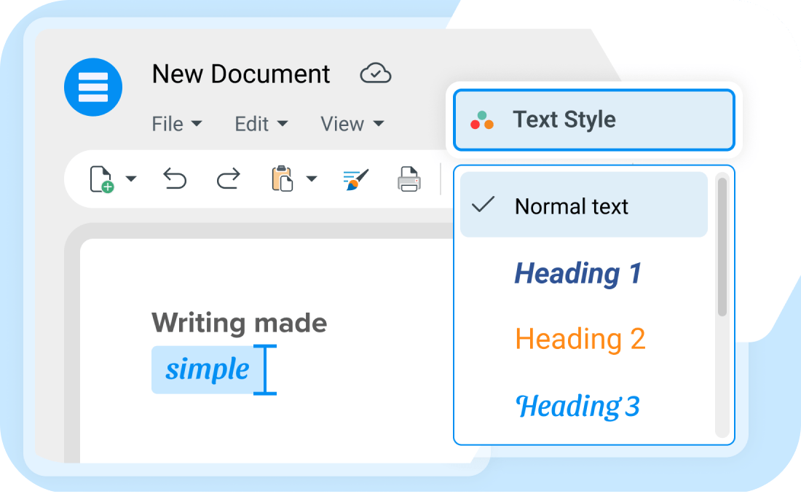Open the View menu
The width and height of the screenshot is (801, 494).
352,124
